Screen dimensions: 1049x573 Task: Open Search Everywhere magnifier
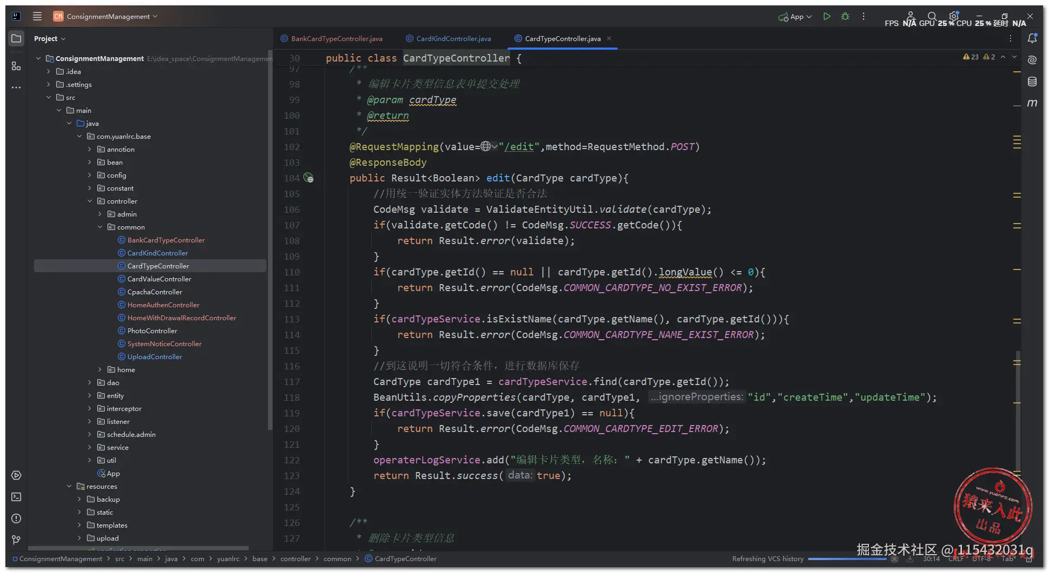tap(932, 17)
